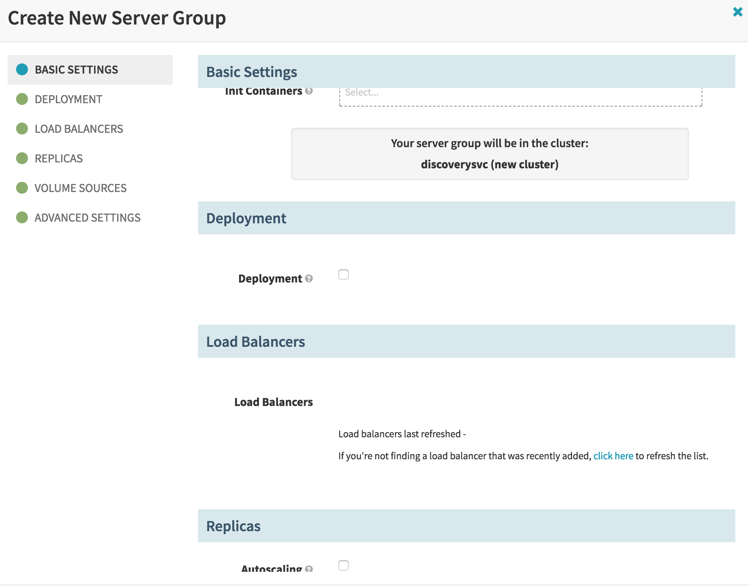
Task: Enable the Autoscaling checkbox
Action: [344, 565]
